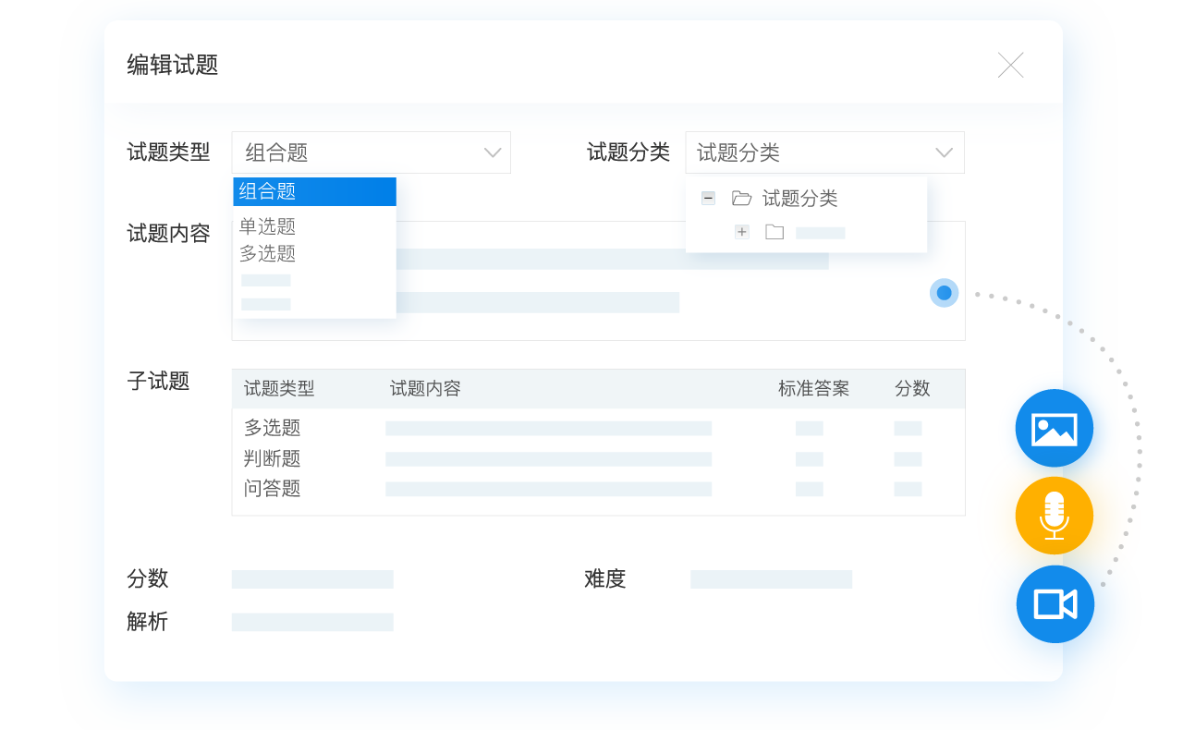Open the 试题分类 dropdown arrow

944,152
